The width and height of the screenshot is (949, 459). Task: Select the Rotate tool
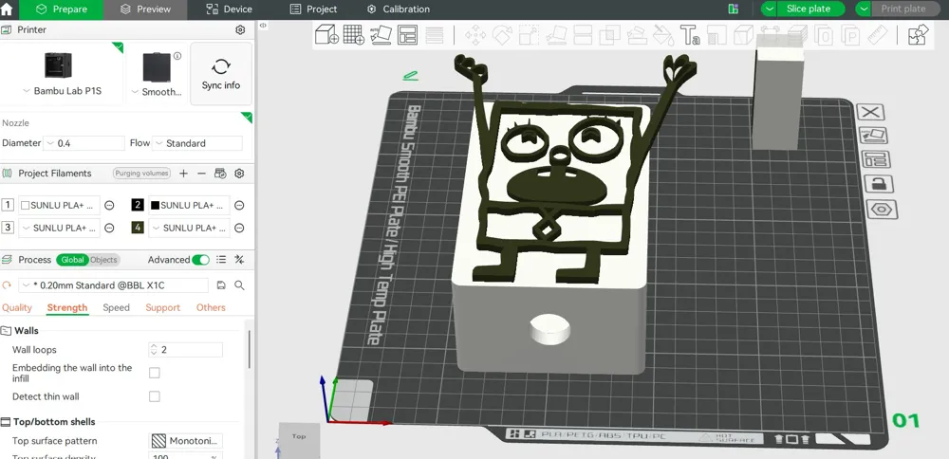click(502, 34)
